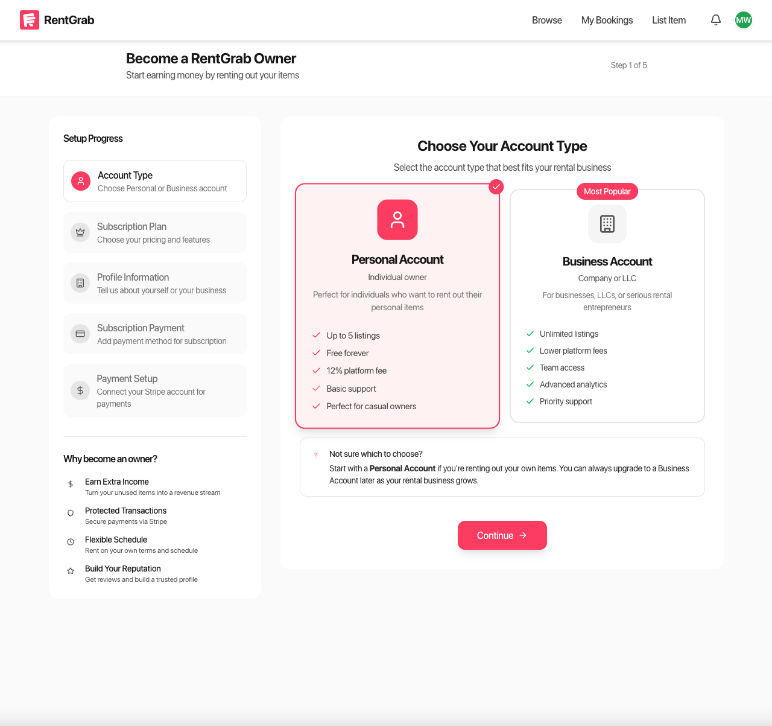The image size is (772, 726).
Task: Click the Step 1 of 5 indicator
Action: click(629, 65)
